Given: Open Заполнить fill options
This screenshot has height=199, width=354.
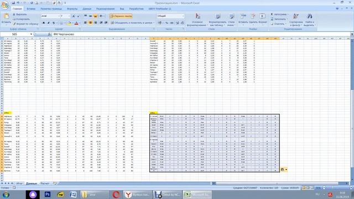Looking at the screenshot, I should click(x=279, y=19).
